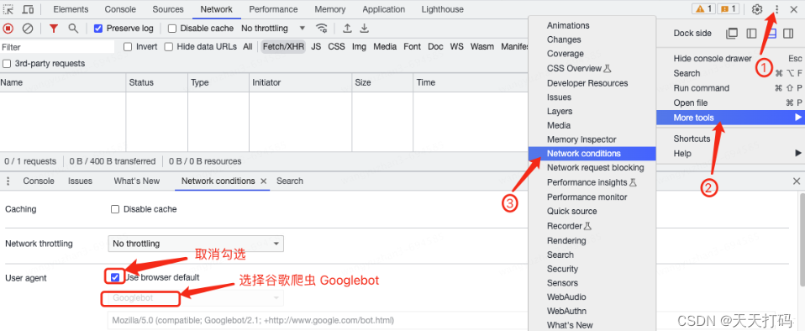Viewport: 805px width, 336px height.
Task: Click the Filter text input field
Action: [x=57, y=47]
